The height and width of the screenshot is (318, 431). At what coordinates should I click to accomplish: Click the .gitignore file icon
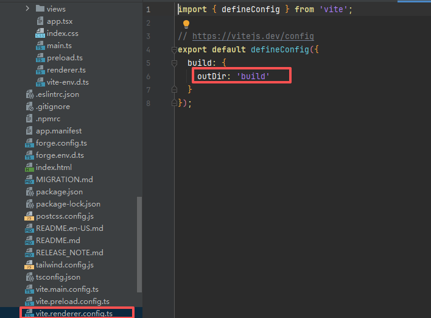29,107
